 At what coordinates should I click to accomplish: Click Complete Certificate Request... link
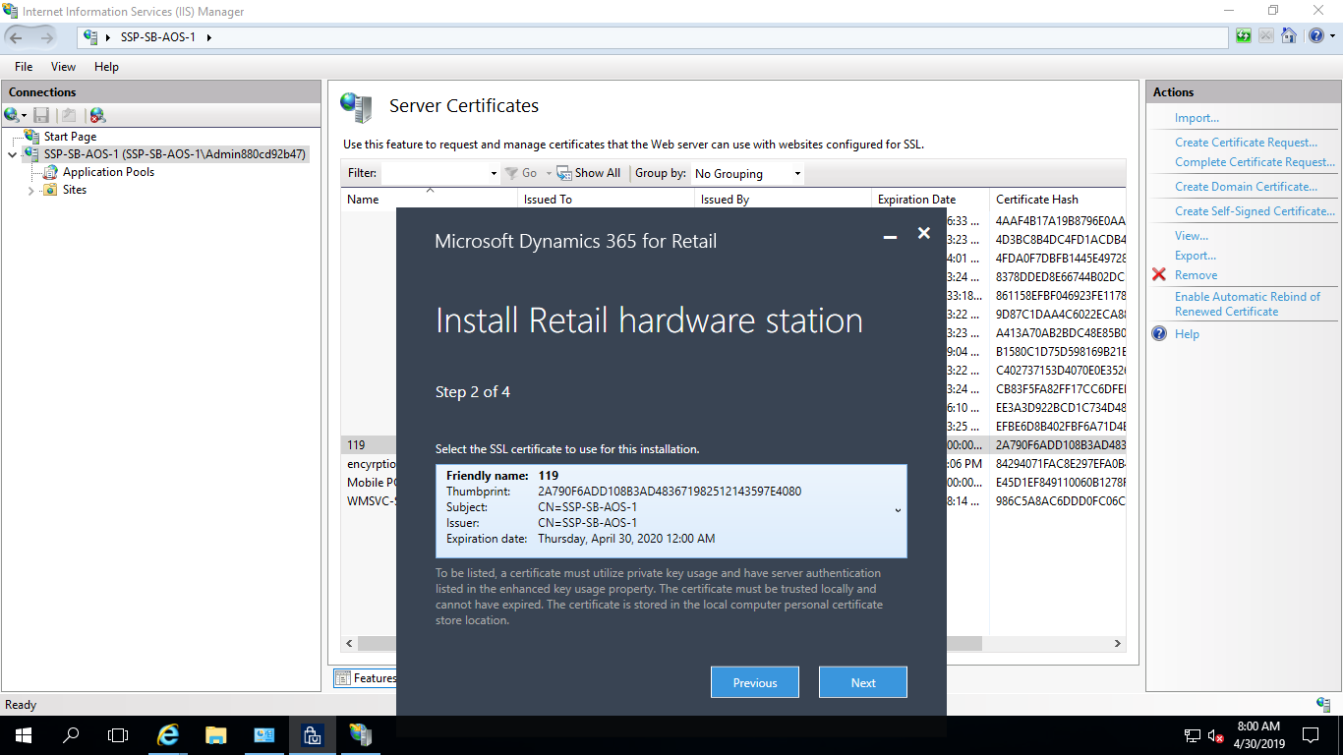(1255, 162)
